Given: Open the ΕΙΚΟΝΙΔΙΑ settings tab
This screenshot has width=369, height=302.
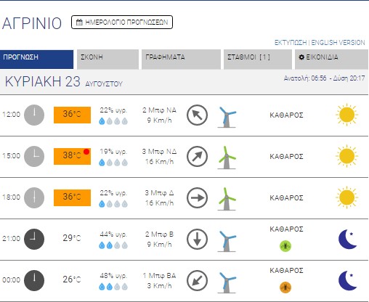Looking at the screenshot, I should tap(331, 60).
